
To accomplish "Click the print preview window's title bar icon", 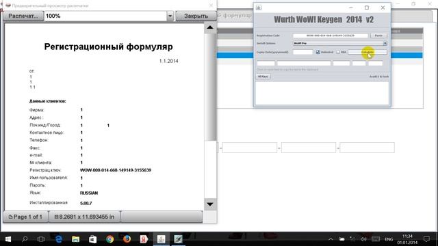I will pyautogui.click(x=8, y=5).
